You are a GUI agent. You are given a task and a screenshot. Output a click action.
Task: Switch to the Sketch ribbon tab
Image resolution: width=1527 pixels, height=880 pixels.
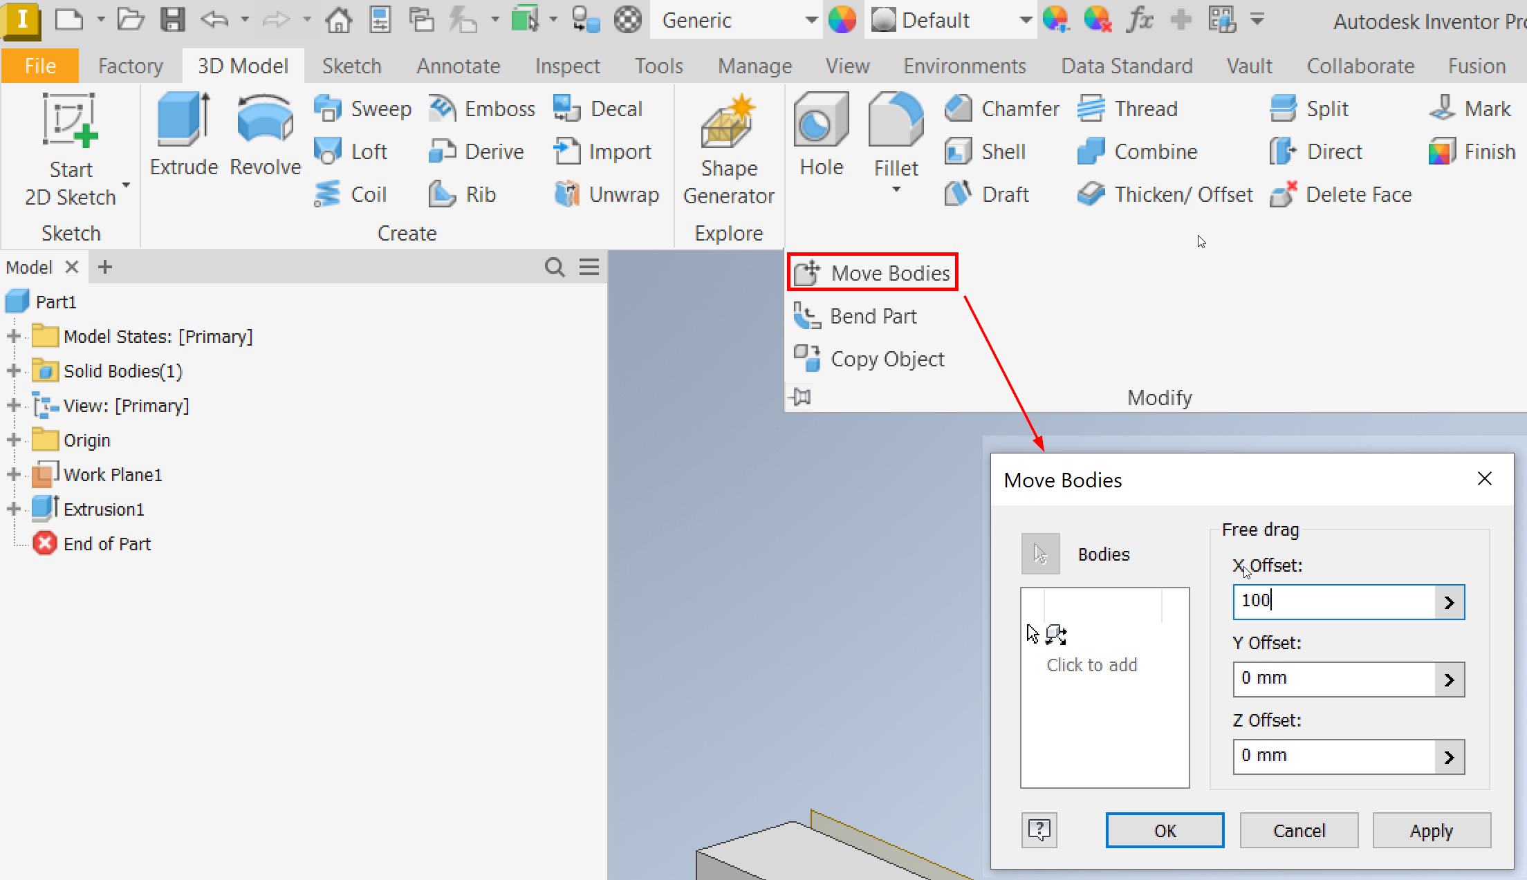click(x=351, y=66)
